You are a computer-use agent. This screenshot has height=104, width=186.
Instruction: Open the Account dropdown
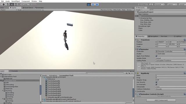tap(160, 5)
